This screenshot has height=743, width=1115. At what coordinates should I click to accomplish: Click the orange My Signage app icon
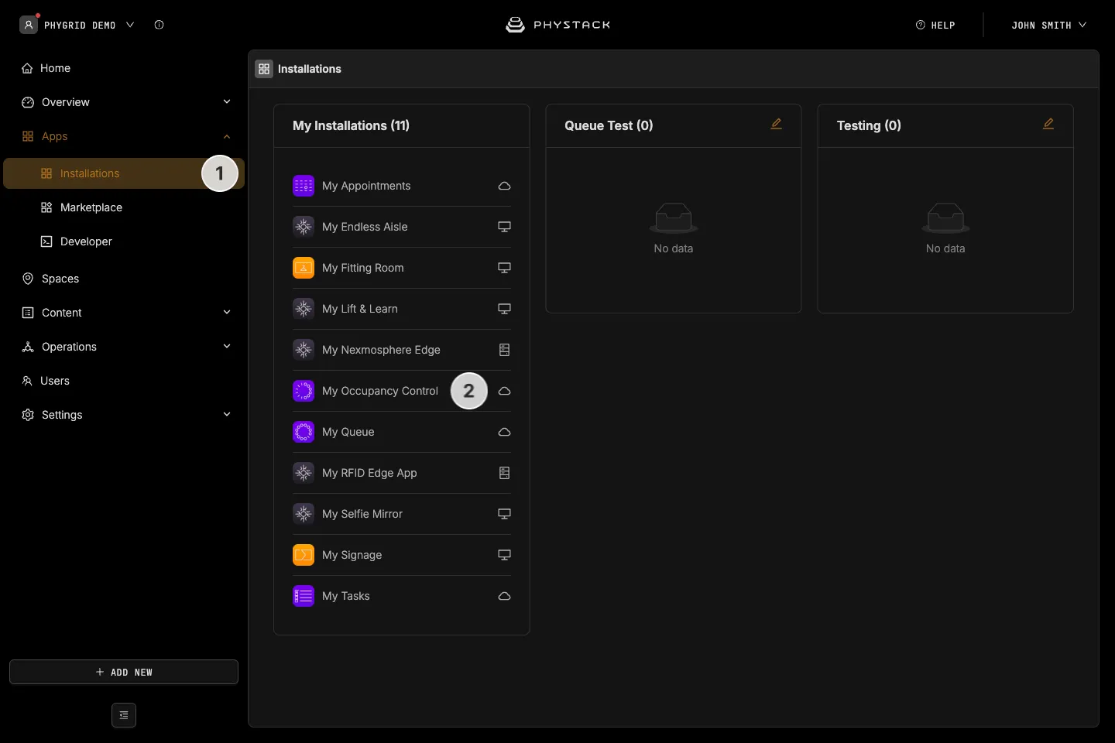pos(304,555)
